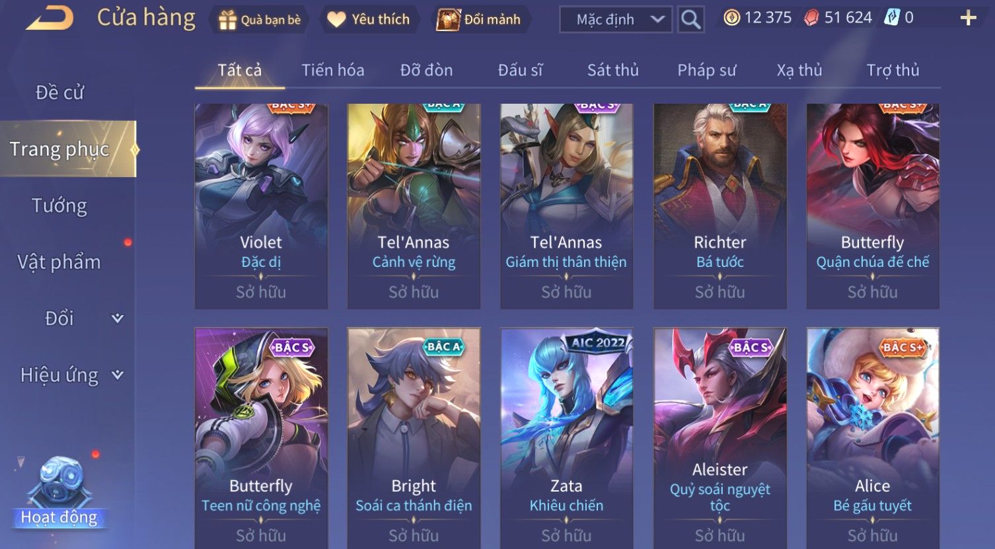The height and width of the screenshot is (549, 995).
Task: Open Yêu thích wishlist heart
Action: [368, 20]
